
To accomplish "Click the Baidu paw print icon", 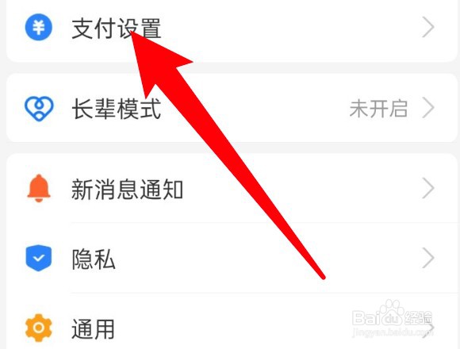I will (391, 311).
